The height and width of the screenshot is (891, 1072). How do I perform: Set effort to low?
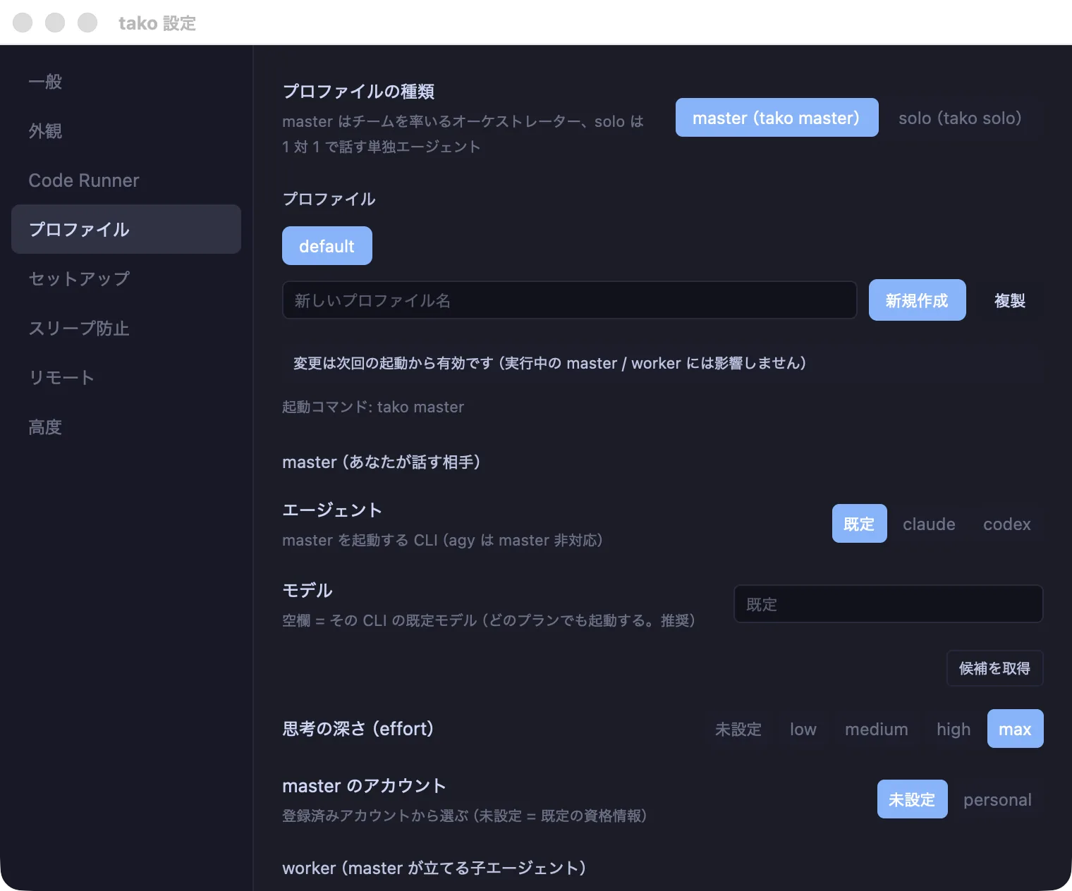tap(803, 729)
